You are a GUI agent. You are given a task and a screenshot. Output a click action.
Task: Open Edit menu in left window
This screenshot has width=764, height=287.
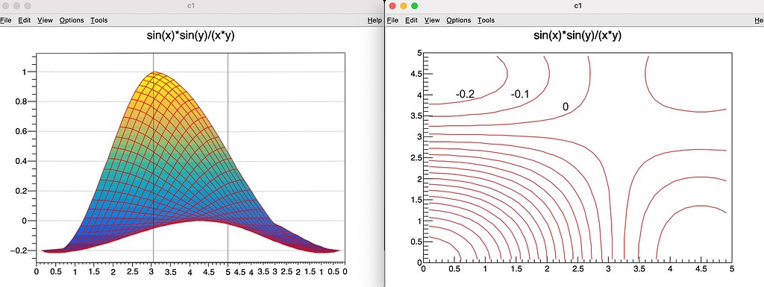point(25,20)
